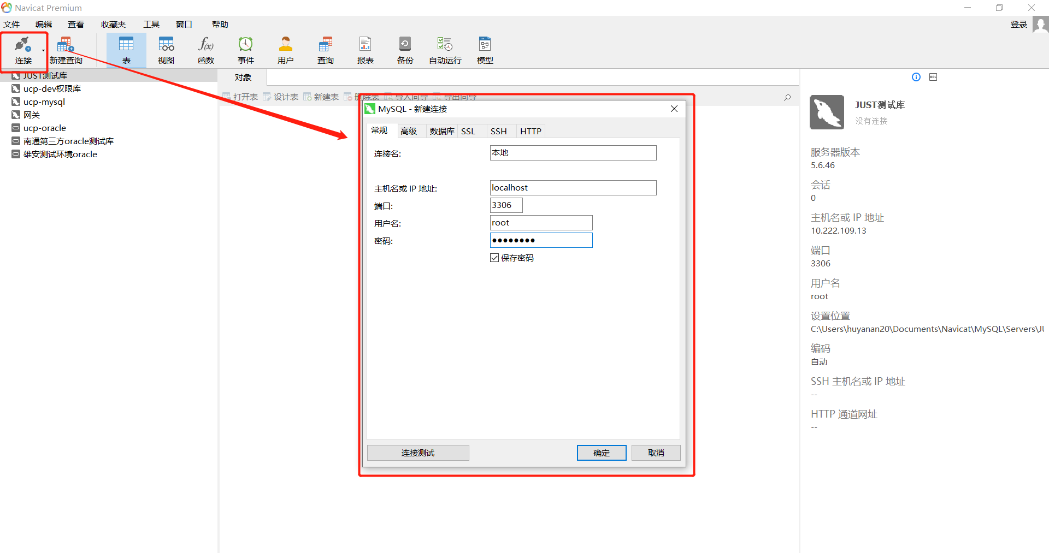Open the View (视图) objects

[166, 50]
